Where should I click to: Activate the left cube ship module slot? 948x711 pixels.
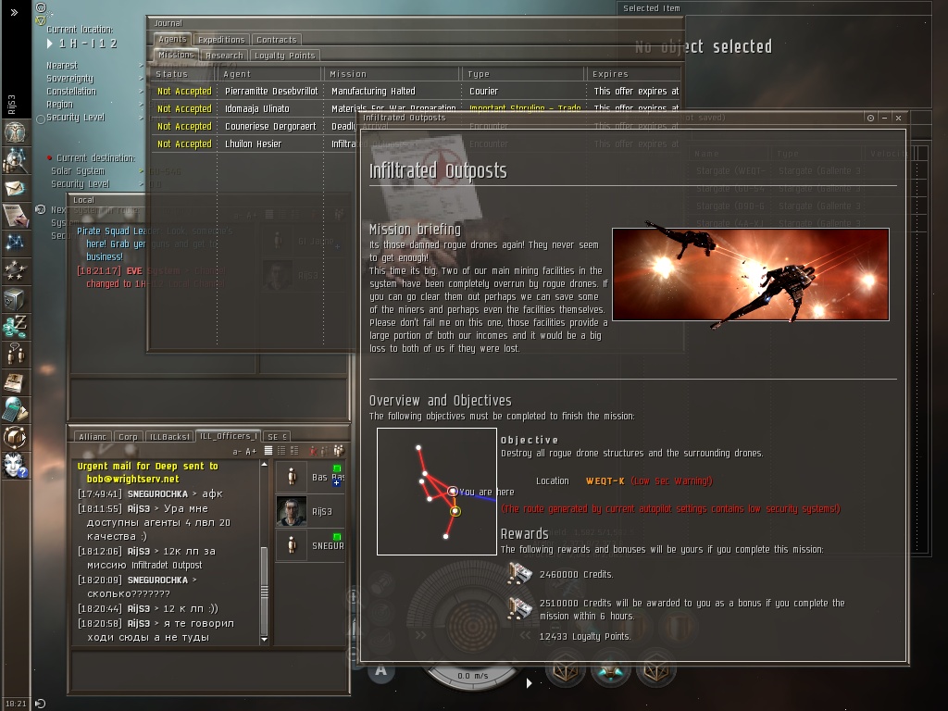(566, 670)
